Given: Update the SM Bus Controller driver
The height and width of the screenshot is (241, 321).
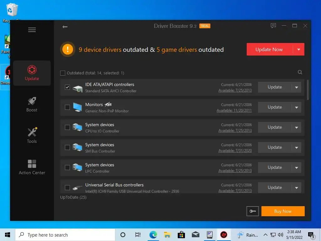Looking at the screenshot, I should coord(275,147).
